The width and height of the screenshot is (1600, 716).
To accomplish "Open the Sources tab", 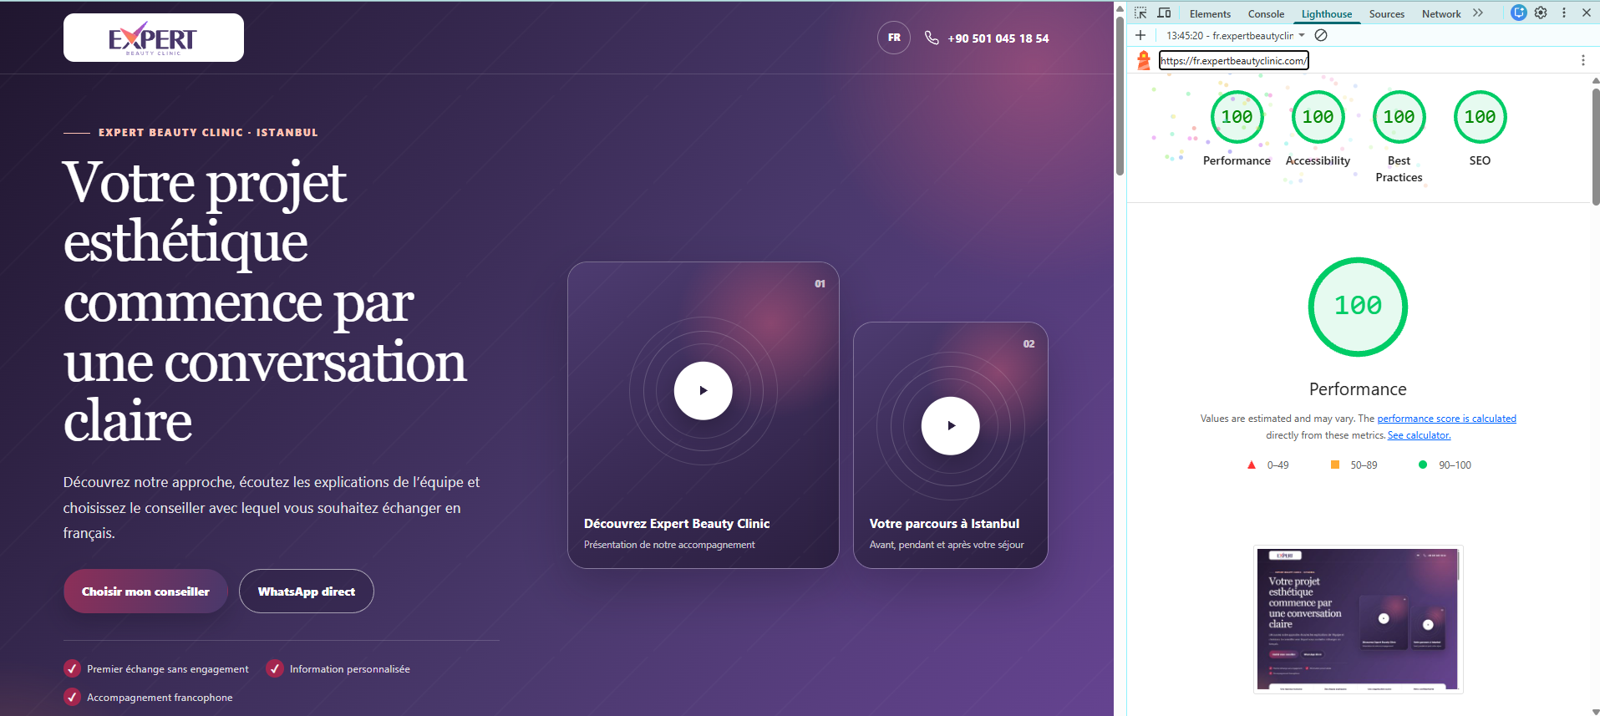I will pos(1387,14).
